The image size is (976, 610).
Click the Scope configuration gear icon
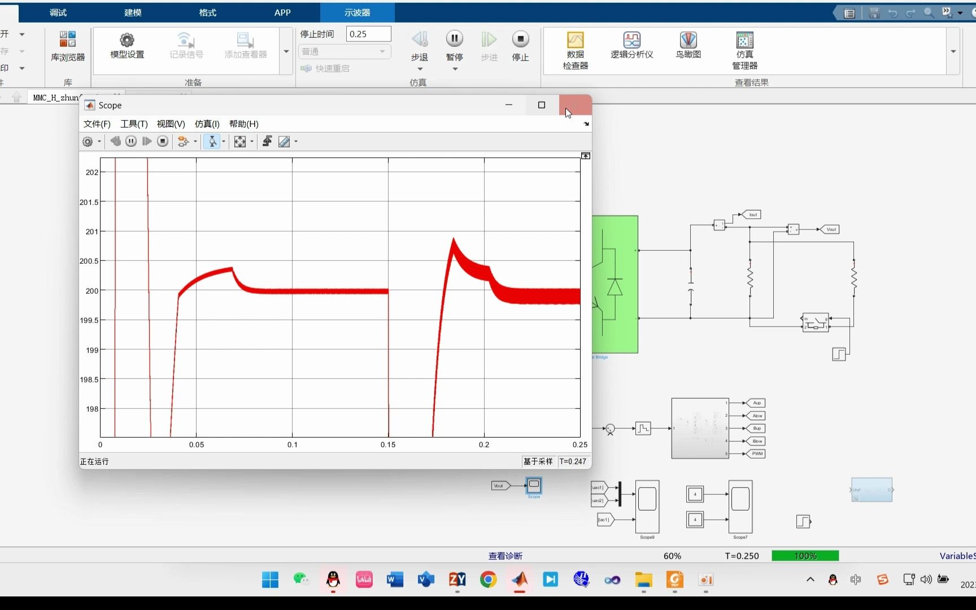88,142
